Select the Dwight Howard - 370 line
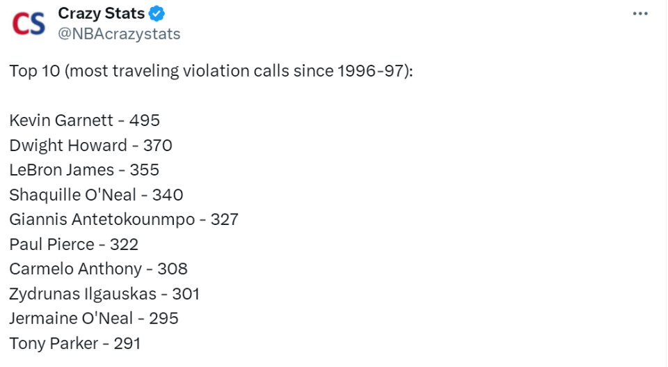Image resolution: width=668 pixels, height=367 pixels. pos(90,146)
